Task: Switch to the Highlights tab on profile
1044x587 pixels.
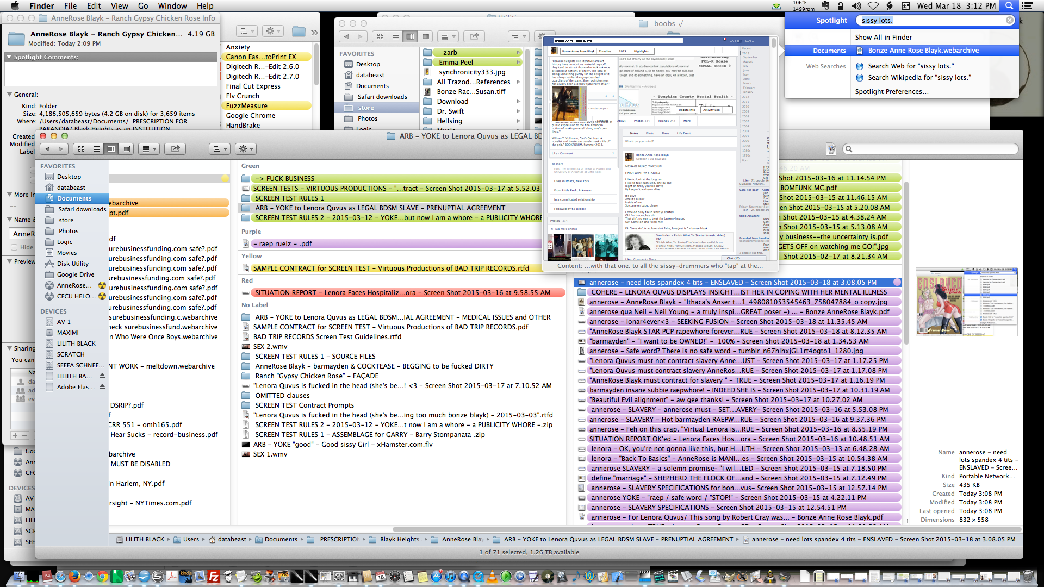Action: [642, 51]
